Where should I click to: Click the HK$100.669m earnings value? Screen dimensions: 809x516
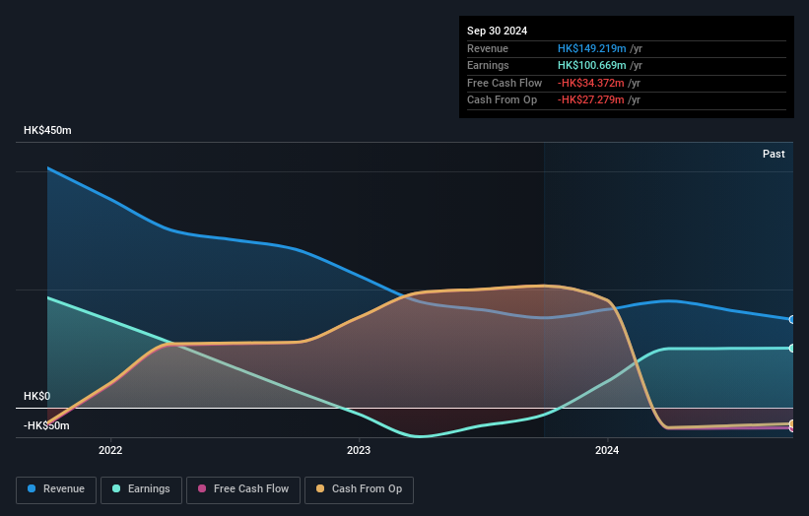(x=592, y=65)
